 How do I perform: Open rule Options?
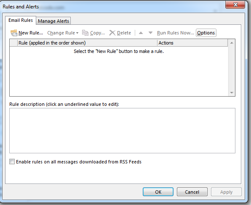pyautogui.click(x=206, y=33)
